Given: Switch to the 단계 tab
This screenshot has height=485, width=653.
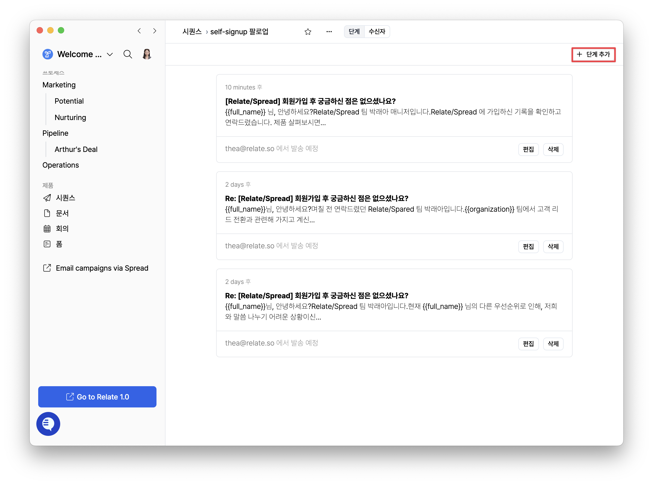Looking at the screenshot, I should [354, 32].
